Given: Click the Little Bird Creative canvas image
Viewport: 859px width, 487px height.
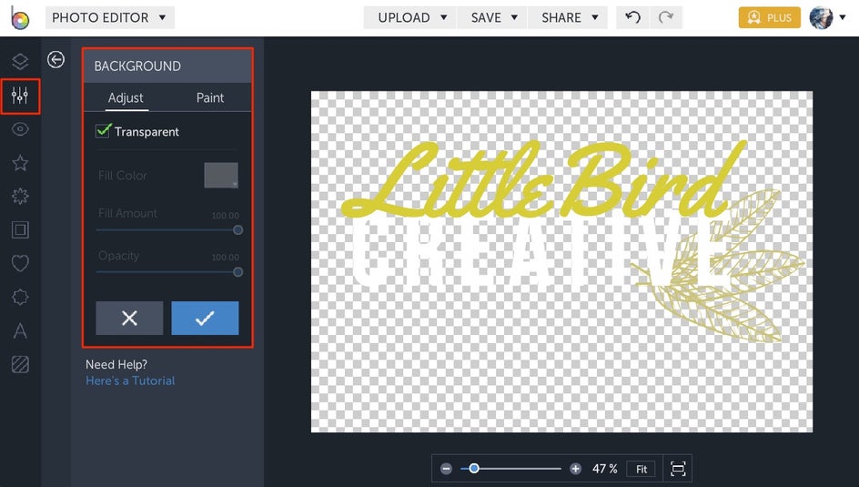Looking at the screenshot, I should (561, 261).
